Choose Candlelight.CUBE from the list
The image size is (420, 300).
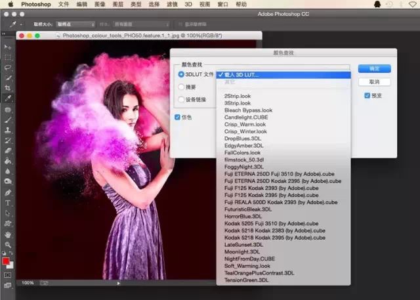283,118
